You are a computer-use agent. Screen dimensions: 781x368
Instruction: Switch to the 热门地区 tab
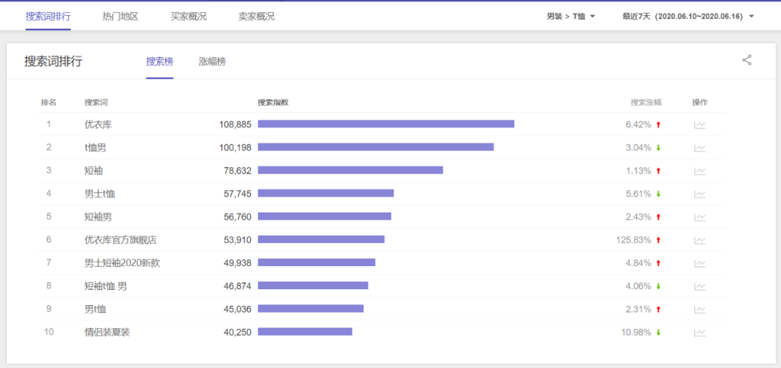tap(120, 17)
